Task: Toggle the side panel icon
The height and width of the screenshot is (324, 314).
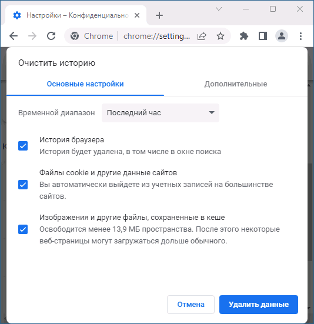Action: click(263, 36)
